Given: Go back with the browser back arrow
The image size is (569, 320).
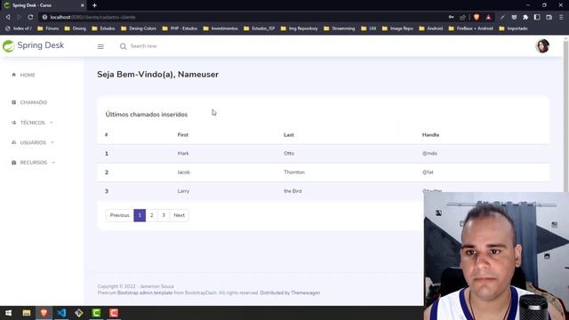Looking at the screenshot, I should pos(8,17).
